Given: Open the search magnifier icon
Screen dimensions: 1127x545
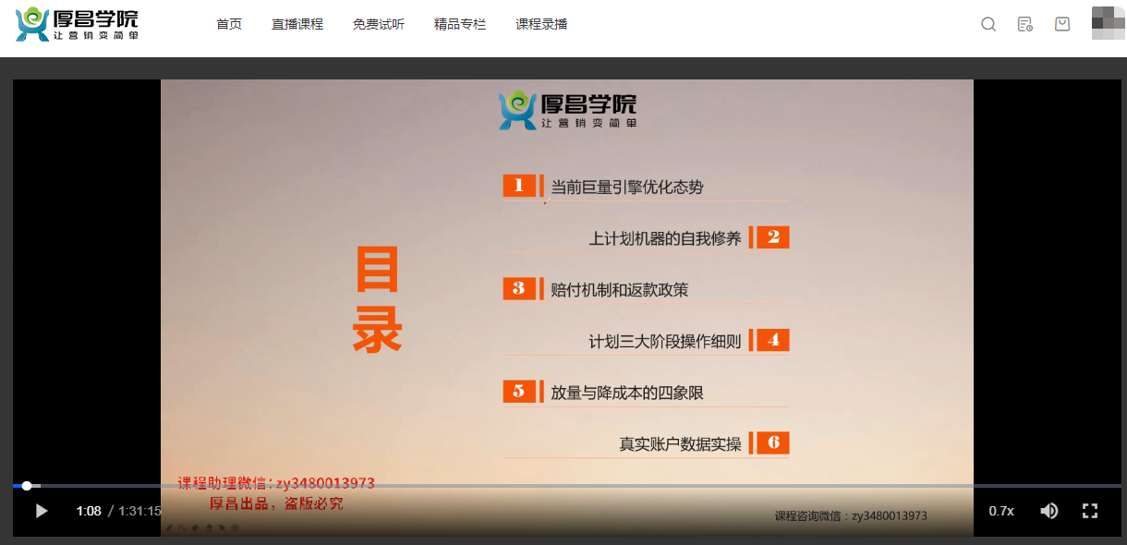Looking at the screenshot, I should click(x=988, y=25).
